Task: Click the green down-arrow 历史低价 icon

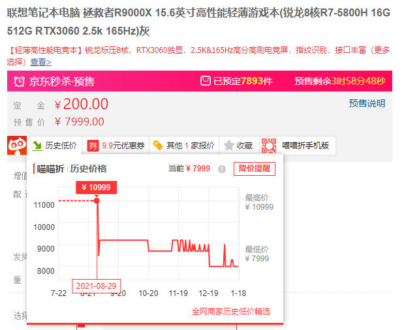Action: point(37,146)
